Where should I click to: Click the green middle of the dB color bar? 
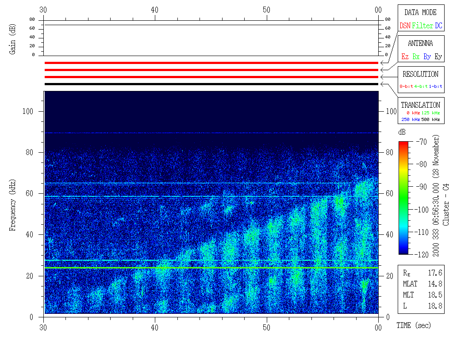click(403, 198)
